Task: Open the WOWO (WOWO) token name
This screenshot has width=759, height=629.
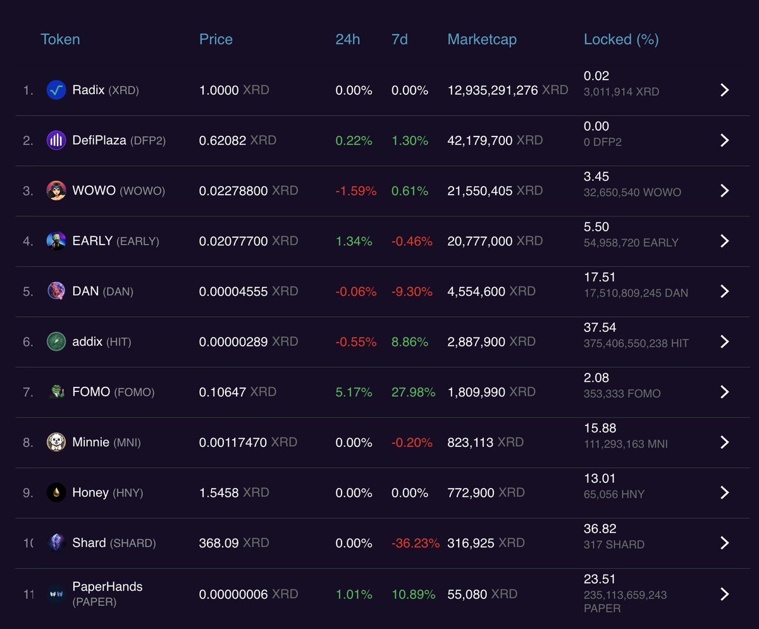Action: 118,190
